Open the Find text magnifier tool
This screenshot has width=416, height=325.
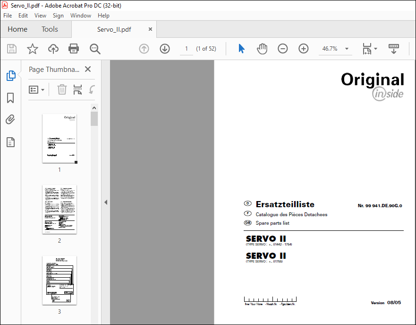click(95, 49)
